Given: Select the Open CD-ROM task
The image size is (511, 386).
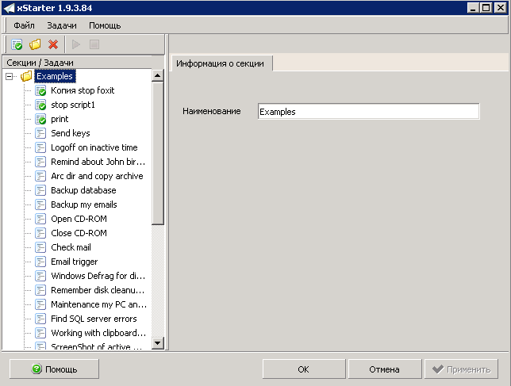Looking at the screenshot, I should 79,219.
